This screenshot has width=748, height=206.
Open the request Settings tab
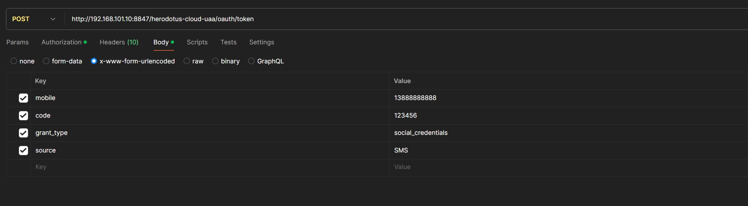pyautogui.click(x=262, y=42)
